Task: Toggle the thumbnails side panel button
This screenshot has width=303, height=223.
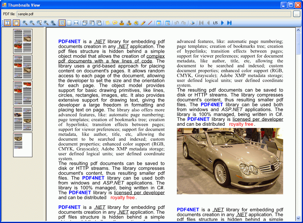Action: click(7, 23)
